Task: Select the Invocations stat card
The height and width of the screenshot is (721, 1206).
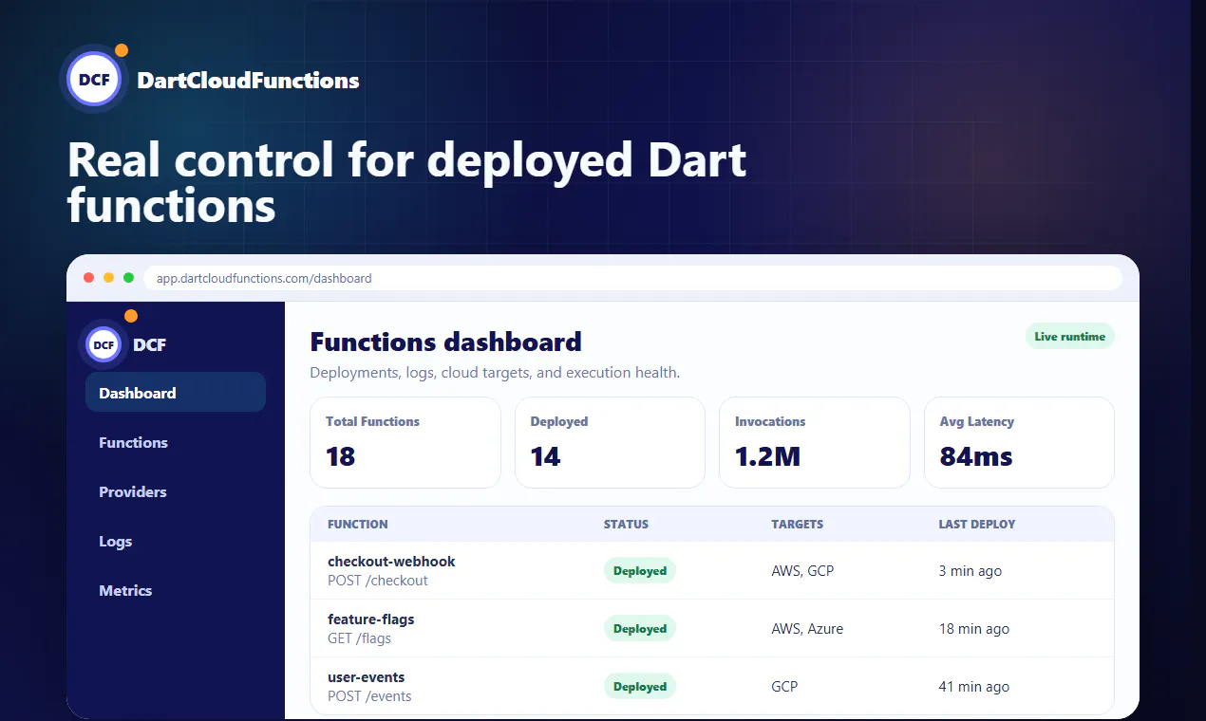Action: click(815, 442)
